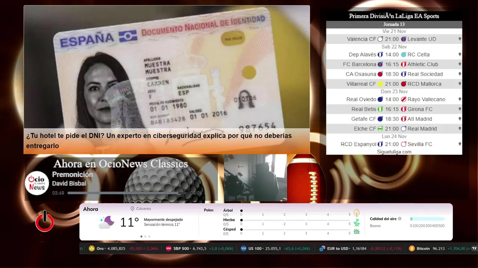Click the TradingView logo in the ticker
Viewport: 478px width, 268px height.
474,248
